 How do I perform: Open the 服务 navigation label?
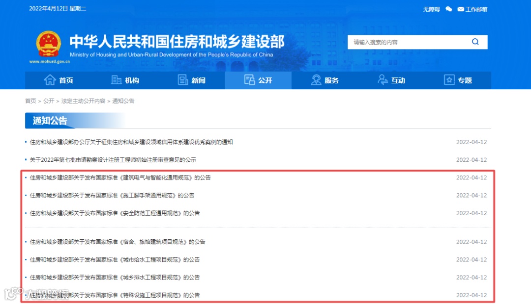pyautogui.click(x=331, y=80)
